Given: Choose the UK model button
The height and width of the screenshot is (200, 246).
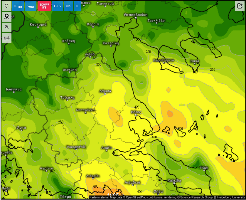Looking at the screenshot, I should click(x=68, y=6).
